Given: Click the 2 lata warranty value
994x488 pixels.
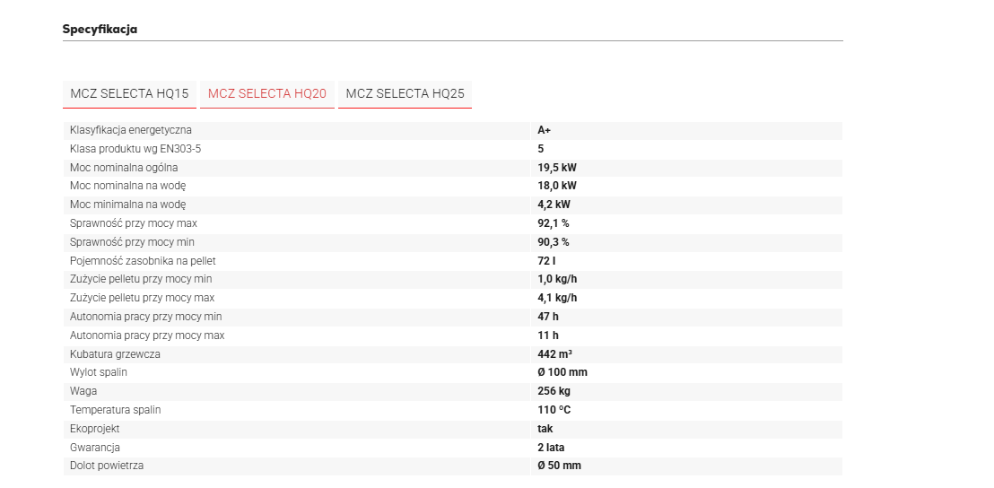Looking at the screenshot, I should 551,448.
